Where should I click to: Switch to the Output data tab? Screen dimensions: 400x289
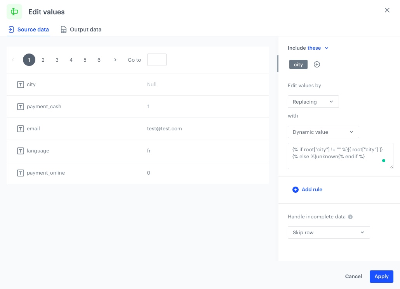click(81, 29)
